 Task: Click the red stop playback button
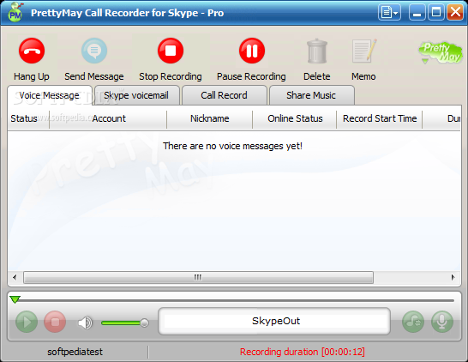tap(55, 322)
